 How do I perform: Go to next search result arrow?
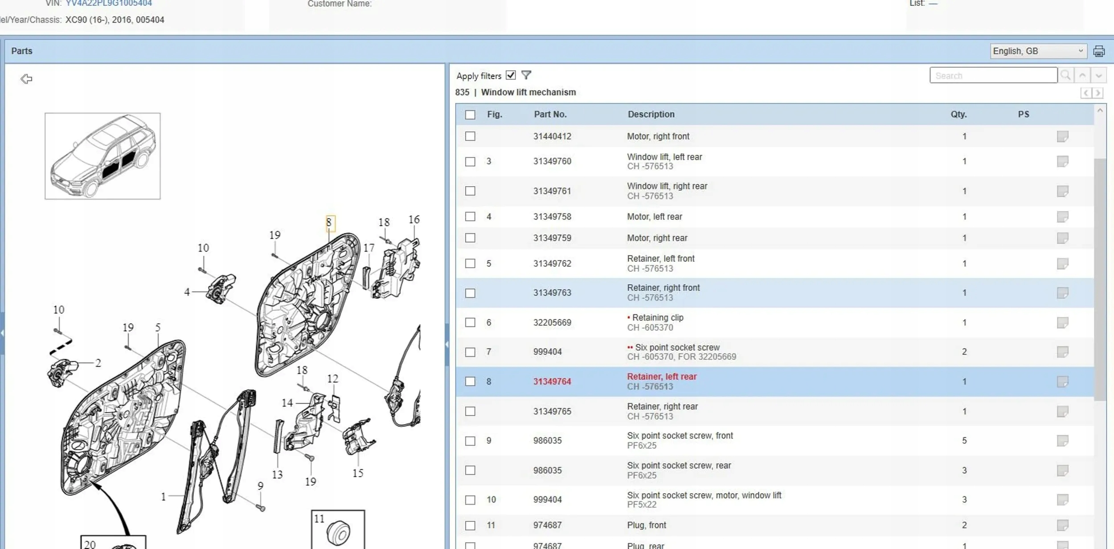pyautogui.click(x=1099, y=75)
